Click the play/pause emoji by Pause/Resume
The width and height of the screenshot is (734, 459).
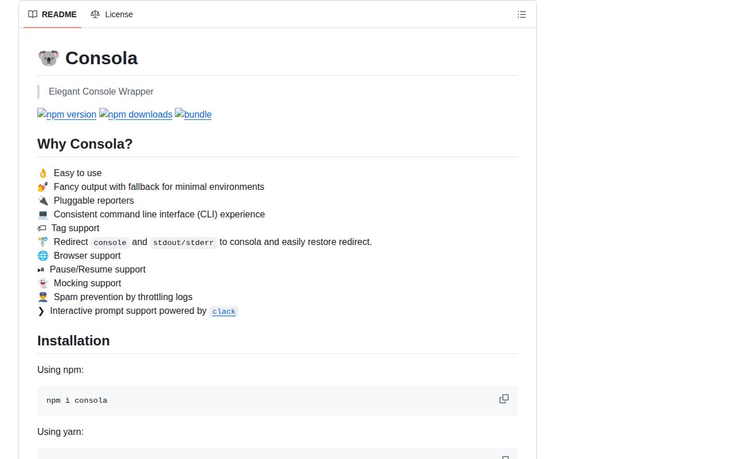click(41, 270)
